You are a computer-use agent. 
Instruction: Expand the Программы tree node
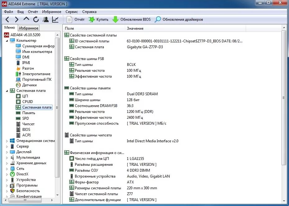tap(7, 186)
